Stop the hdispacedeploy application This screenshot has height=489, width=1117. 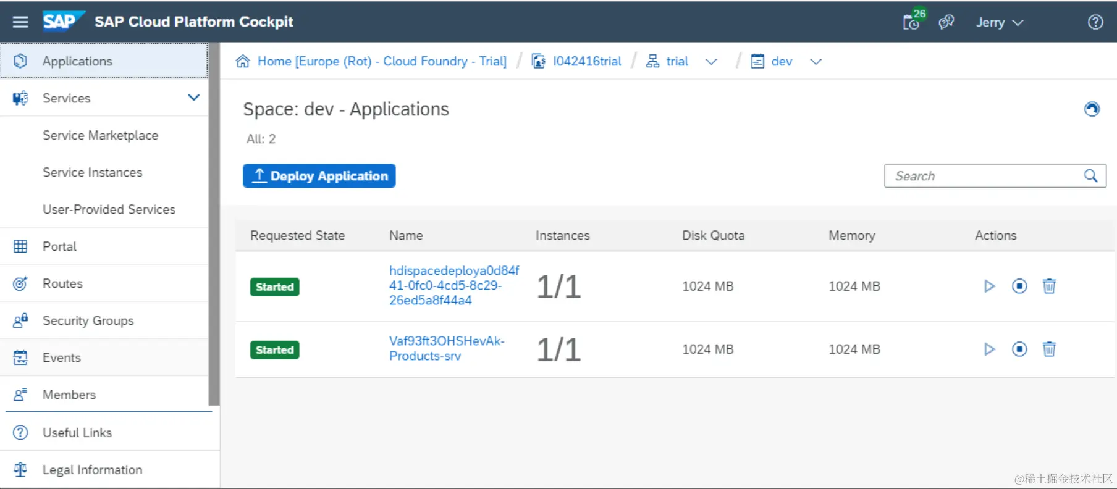click(x=1019, y=286)
